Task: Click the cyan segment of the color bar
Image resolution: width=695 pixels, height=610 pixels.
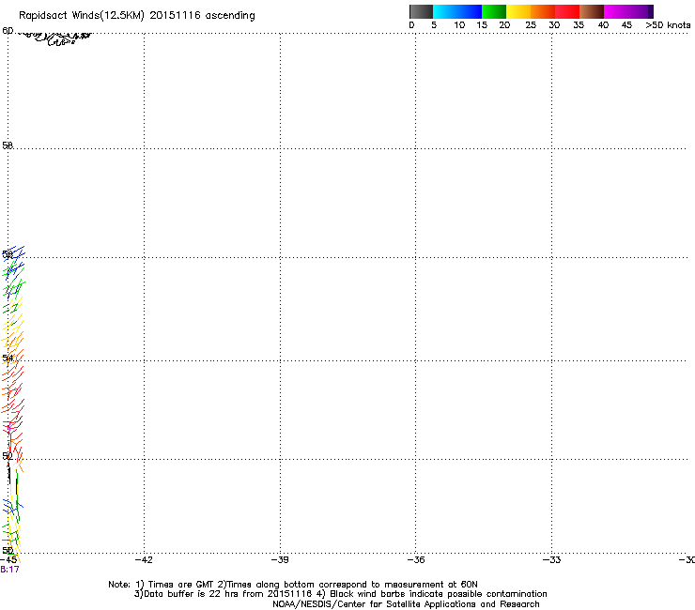Action: click(x=445, y=11)
